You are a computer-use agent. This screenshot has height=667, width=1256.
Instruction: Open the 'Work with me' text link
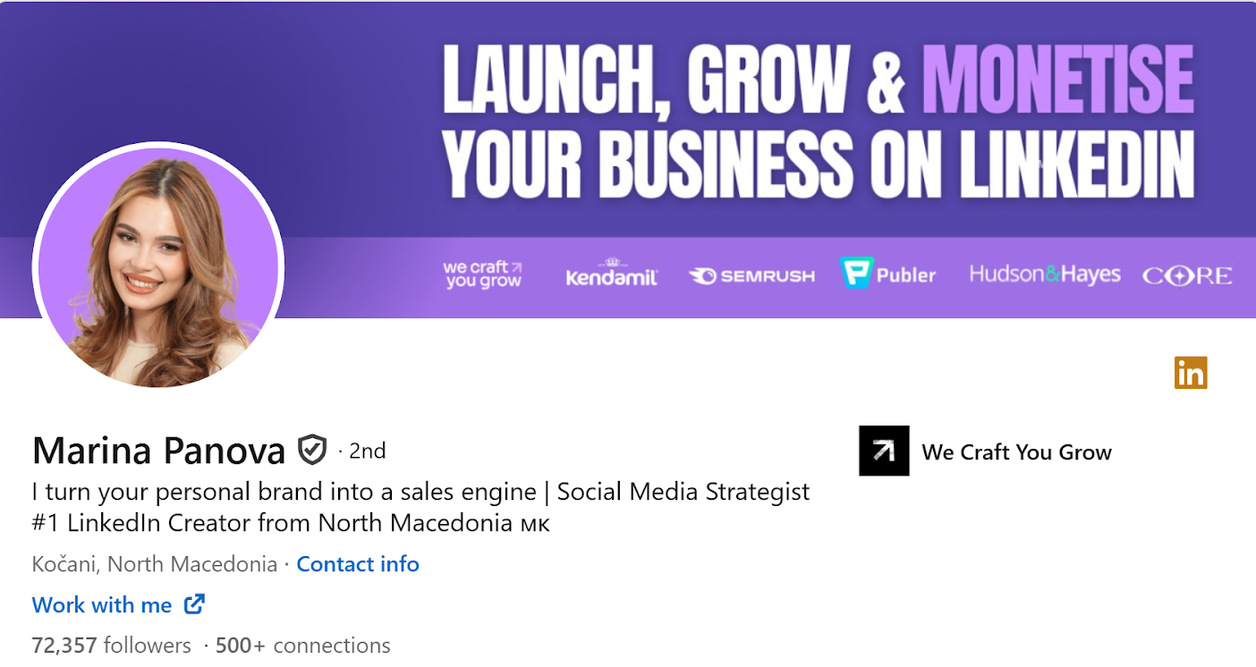pos(102,605)
